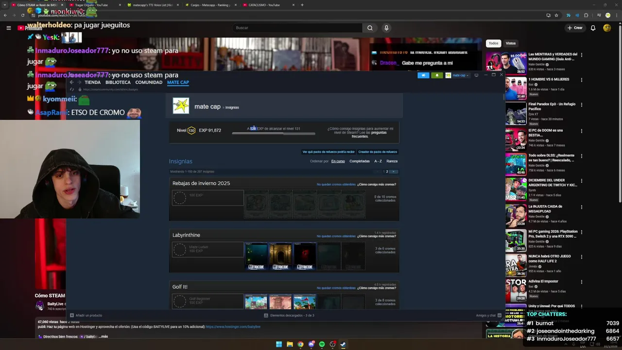Open Amigos y chat in Steam
Screen dimensions: 622x350
pyautogui.click(x=488, y=315)
